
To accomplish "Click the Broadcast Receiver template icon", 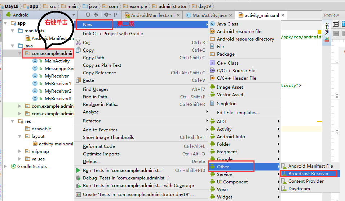I will 284,174.
